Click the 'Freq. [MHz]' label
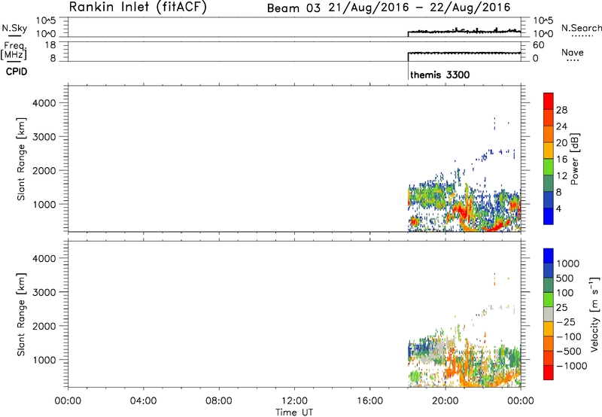The height and width of the screenshot is (417, 602). pyautogui.click(x=14, y=50)
